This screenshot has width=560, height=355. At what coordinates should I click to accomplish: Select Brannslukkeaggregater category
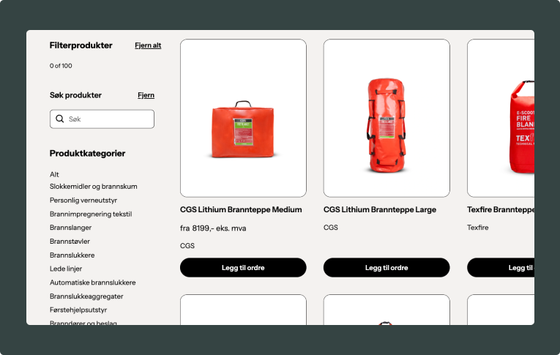(x=86, y=296)
